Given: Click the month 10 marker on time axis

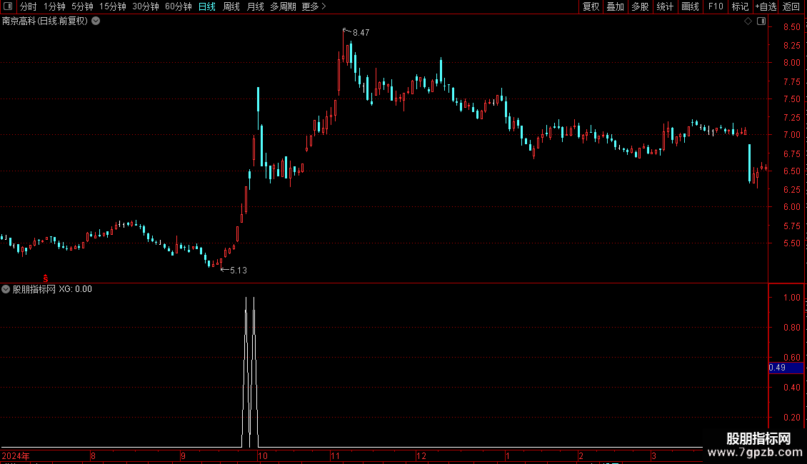Looking at the screenshot, I should (263, 455).
